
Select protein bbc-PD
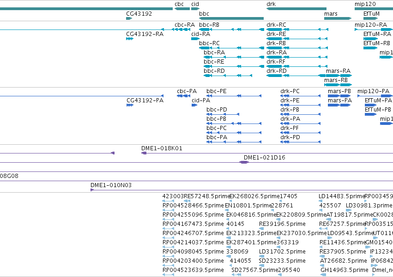coord(223,114)
